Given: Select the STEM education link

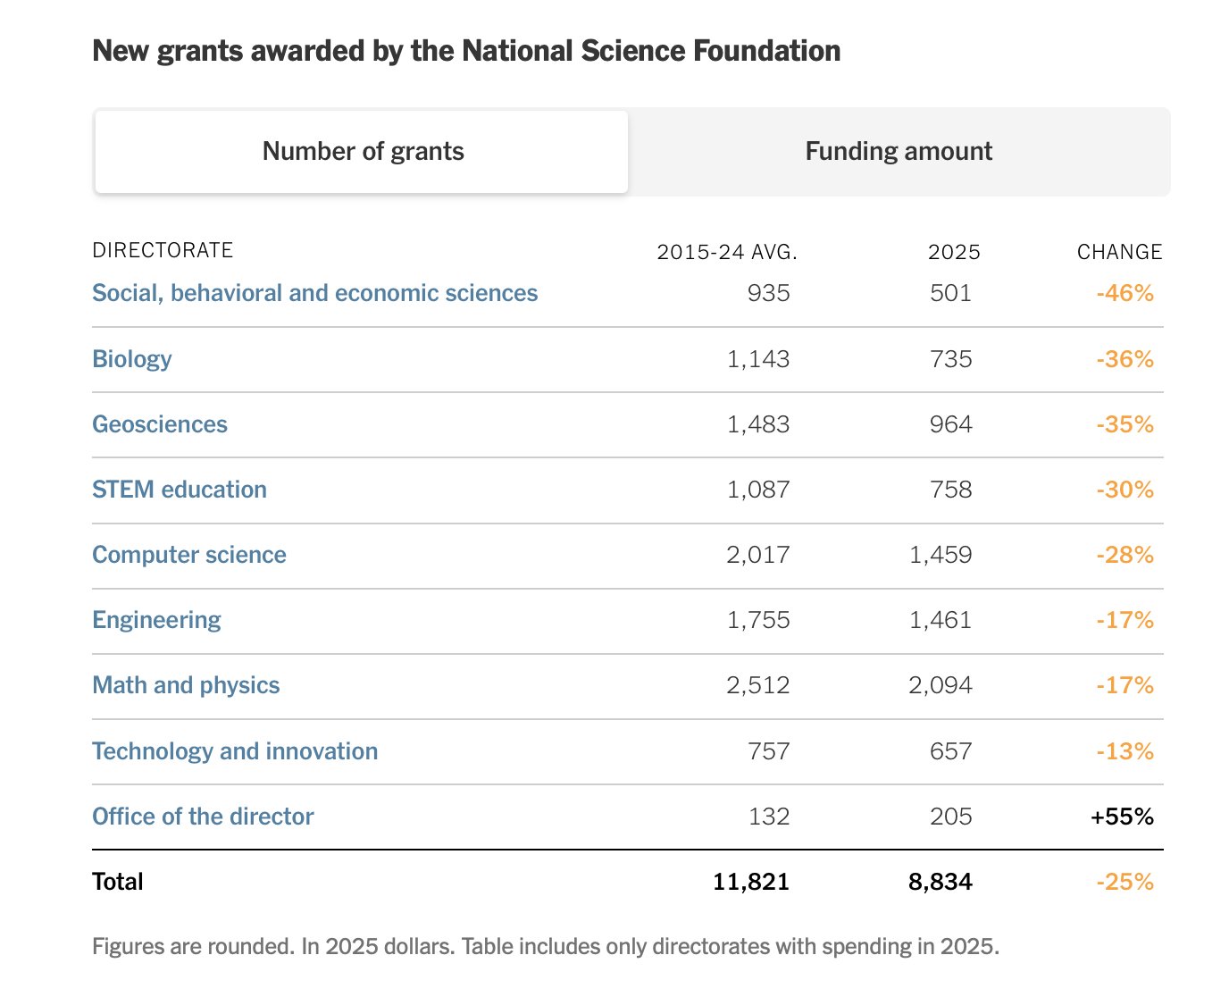Looking at the screenshot, I should [180, 490].
